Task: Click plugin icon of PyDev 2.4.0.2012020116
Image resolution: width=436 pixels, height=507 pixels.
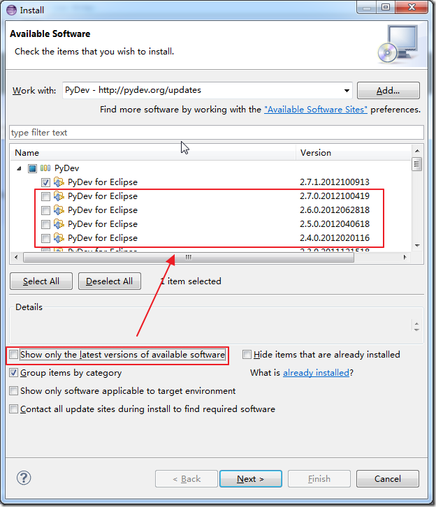Action: click(x=59, y=238)
